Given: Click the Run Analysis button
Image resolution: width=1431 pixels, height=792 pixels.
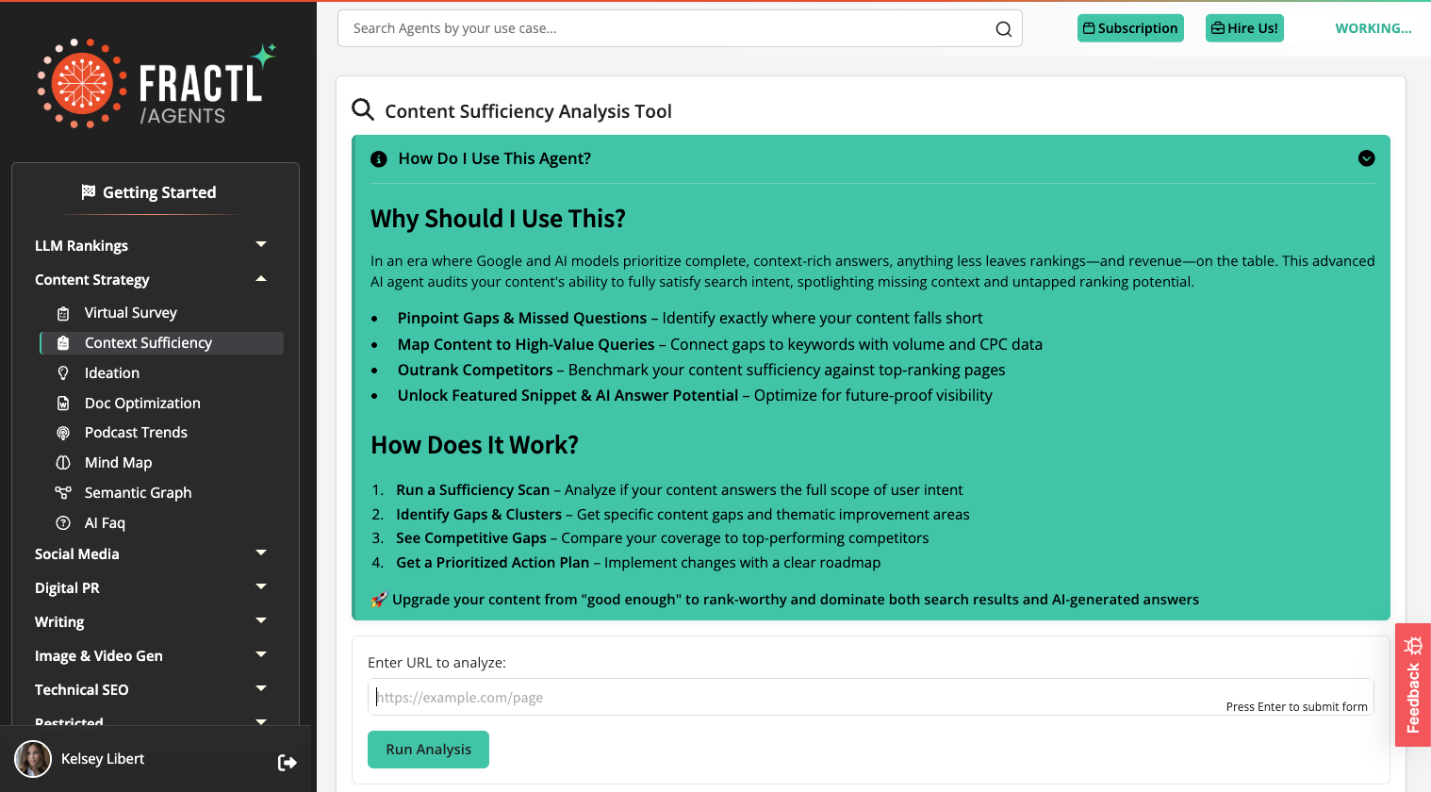Looking at the screenshot, I should coord(428,749).
